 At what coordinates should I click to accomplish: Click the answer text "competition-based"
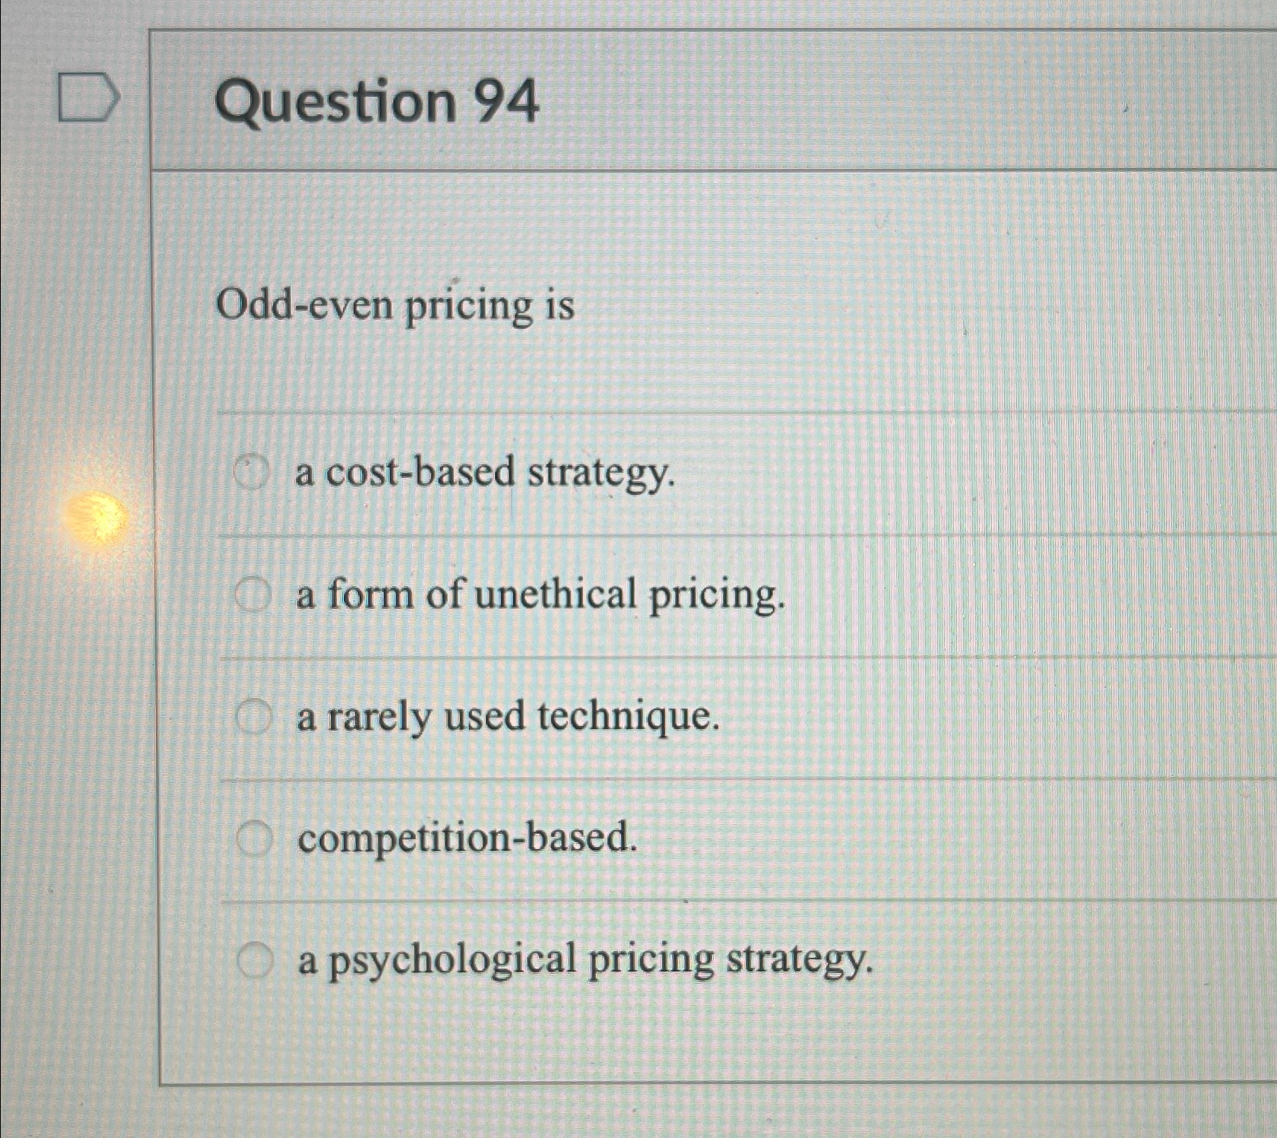point(466,839)
